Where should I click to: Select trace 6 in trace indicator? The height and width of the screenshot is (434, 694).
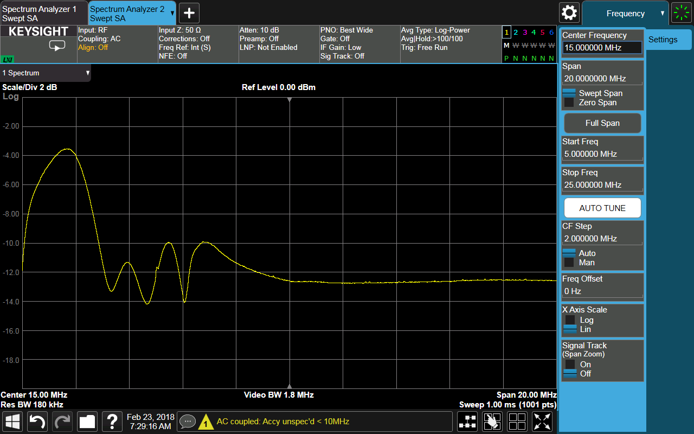pos(551,33)
